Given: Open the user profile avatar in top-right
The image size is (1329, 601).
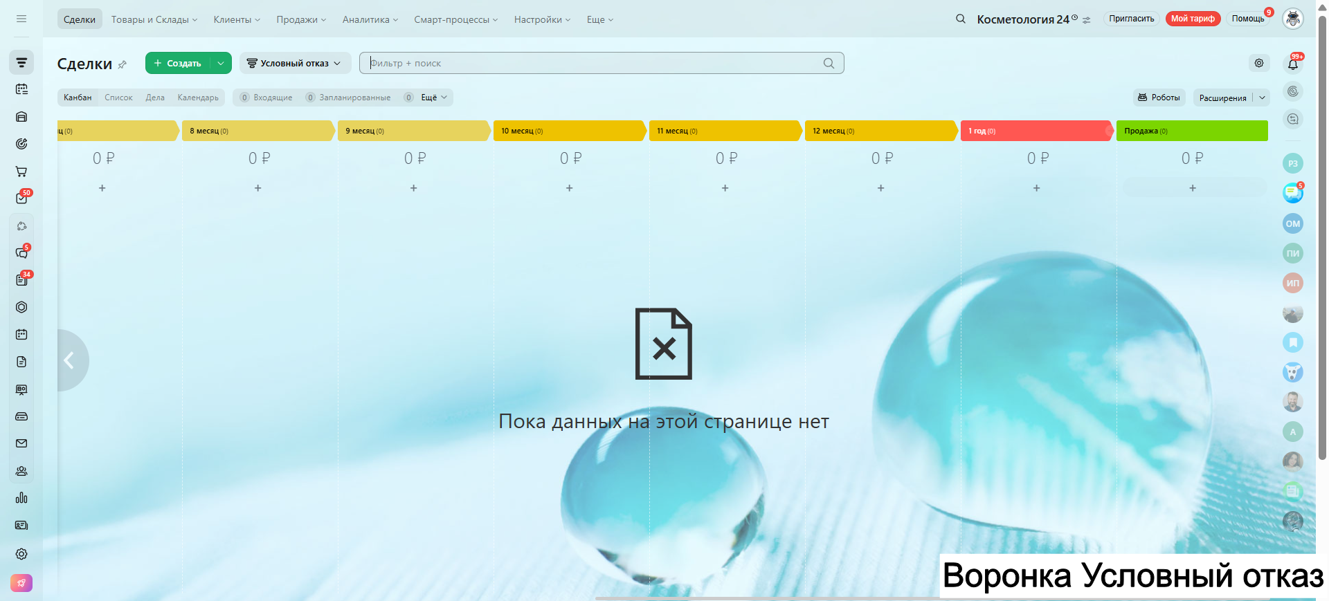Looking at the screenshot, I should coord(1293,19).
